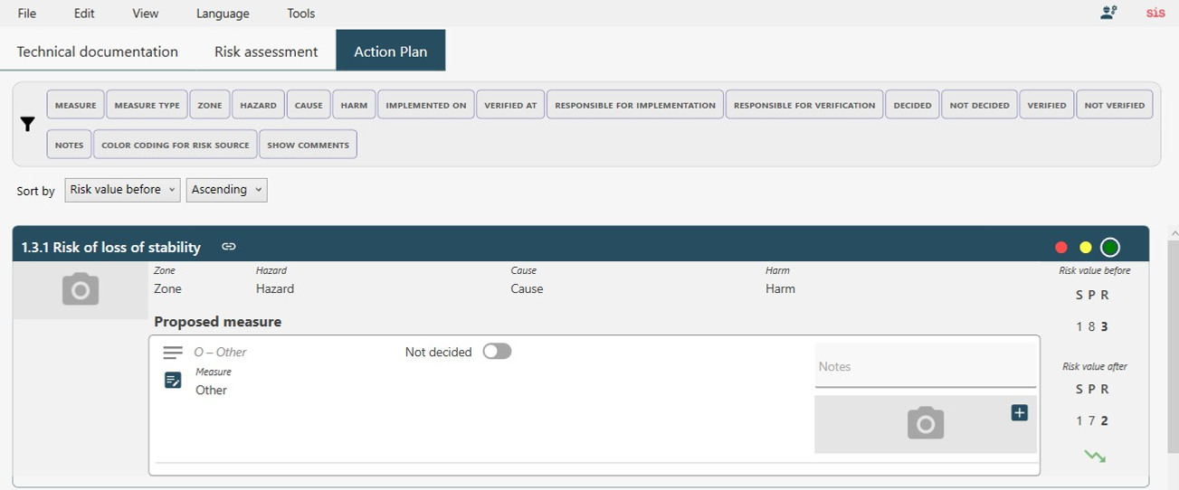Switch to Technical documentation tab
This screenshot has width=1179, height=490.
(x=98, y=52)
